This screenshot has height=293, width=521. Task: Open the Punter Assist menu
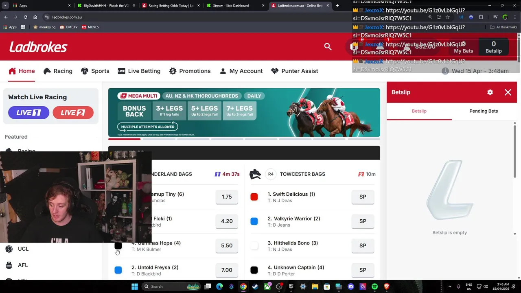pos(295,71)
